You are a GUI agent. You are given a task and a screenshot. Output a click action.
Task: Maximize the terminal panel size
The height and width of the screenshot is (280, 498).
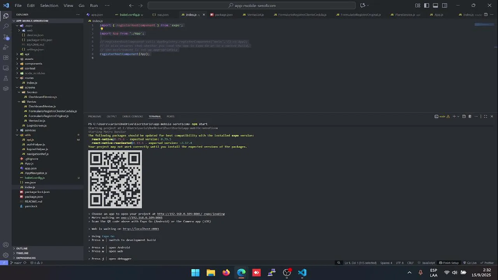tap(485, 116)
